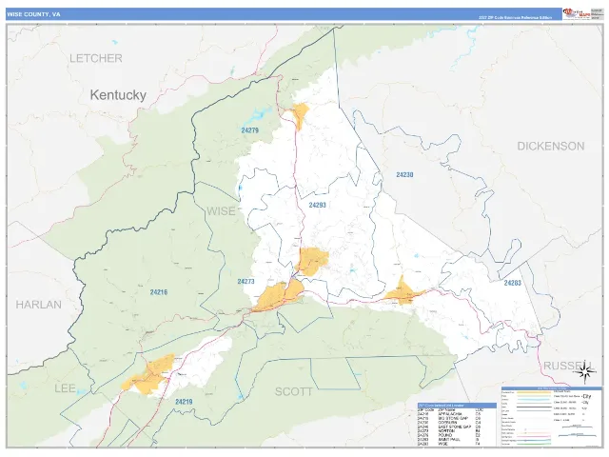Click the compass rose icon near Russell

(585, 373)
